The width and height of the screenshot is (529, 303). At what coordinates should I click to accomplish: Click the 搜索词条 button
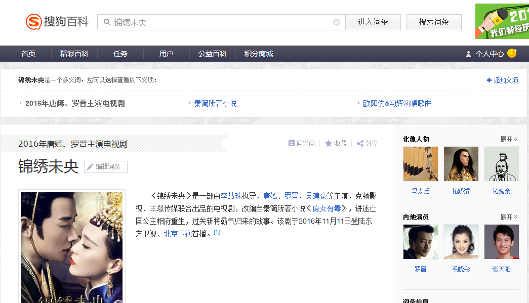[x=433, y=22]
